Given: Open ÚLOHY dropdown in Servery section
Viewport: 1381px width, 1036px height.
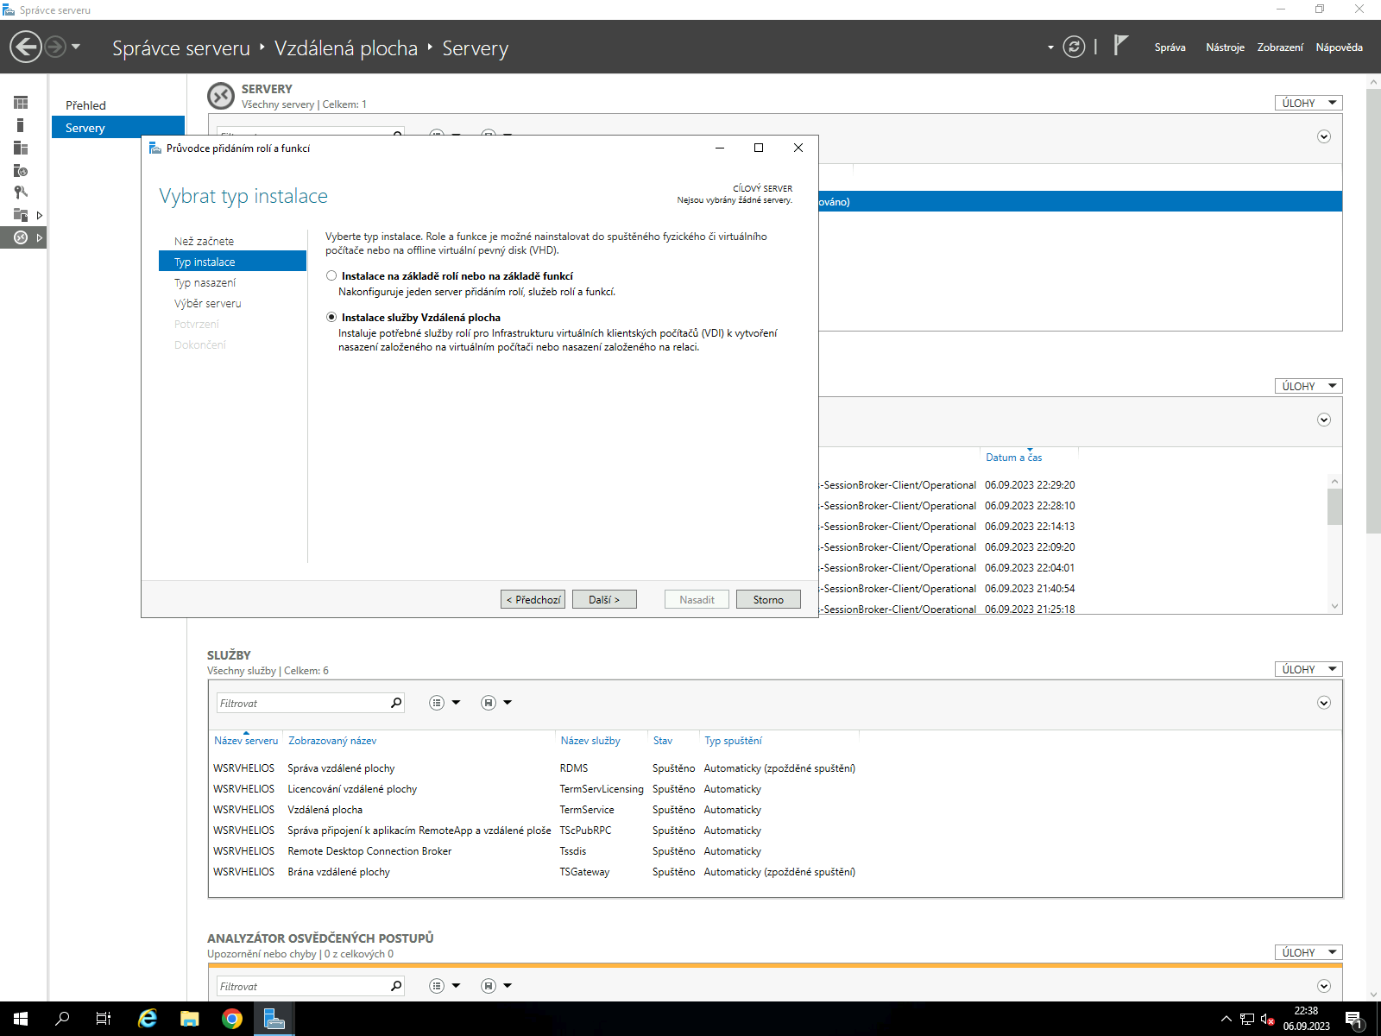Looking at the screenshot, I should pos(1308,103).
